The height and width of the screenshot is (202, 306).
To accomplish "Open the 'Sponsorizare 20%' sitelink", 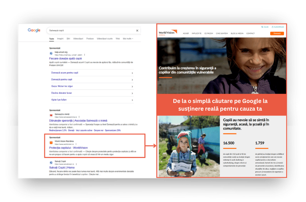I will coord(113,131).
